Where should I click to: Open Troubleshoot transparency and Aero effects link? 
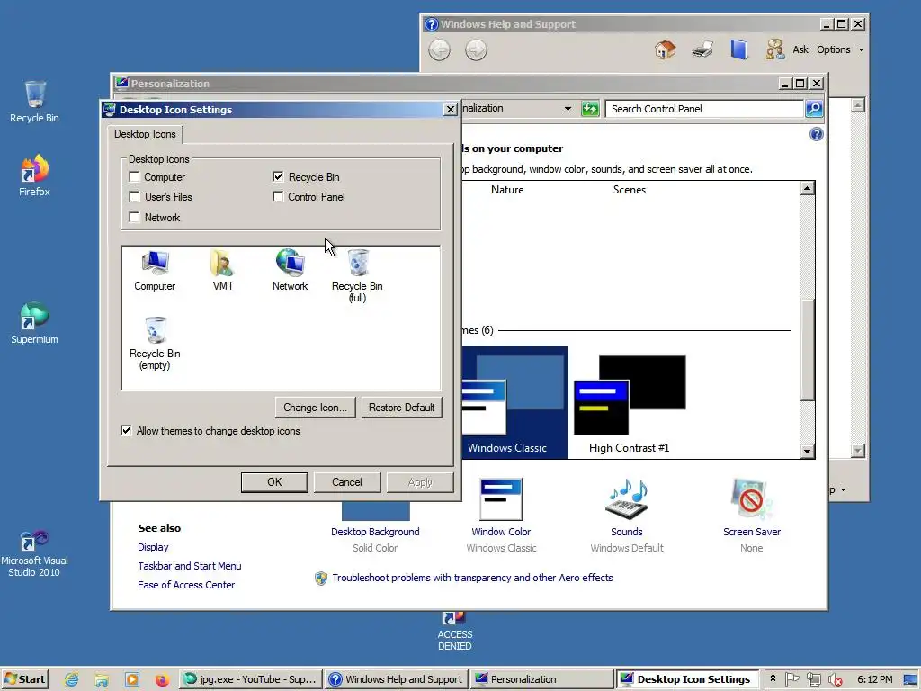click(472, 578)
